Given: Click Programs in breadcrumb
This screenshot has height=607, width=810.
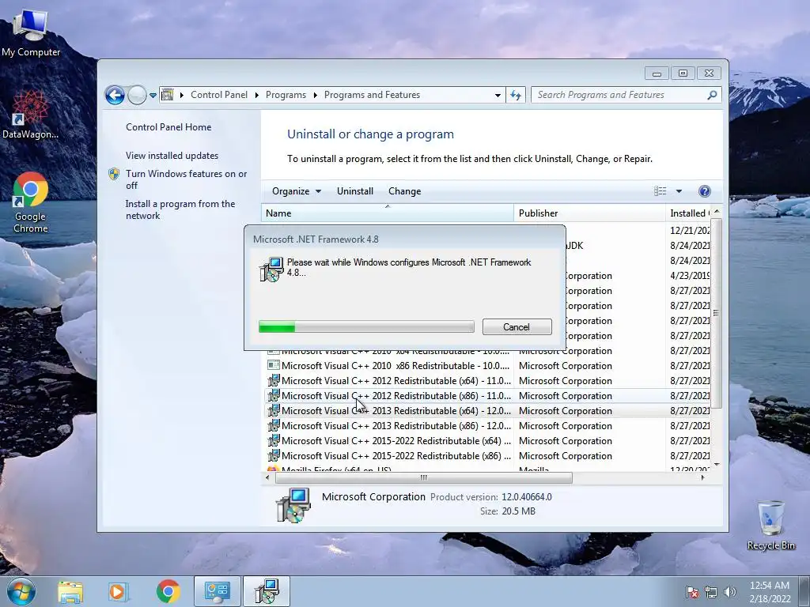Looking at the screenshot, I should pyautogui.click(x=286, y=95).
